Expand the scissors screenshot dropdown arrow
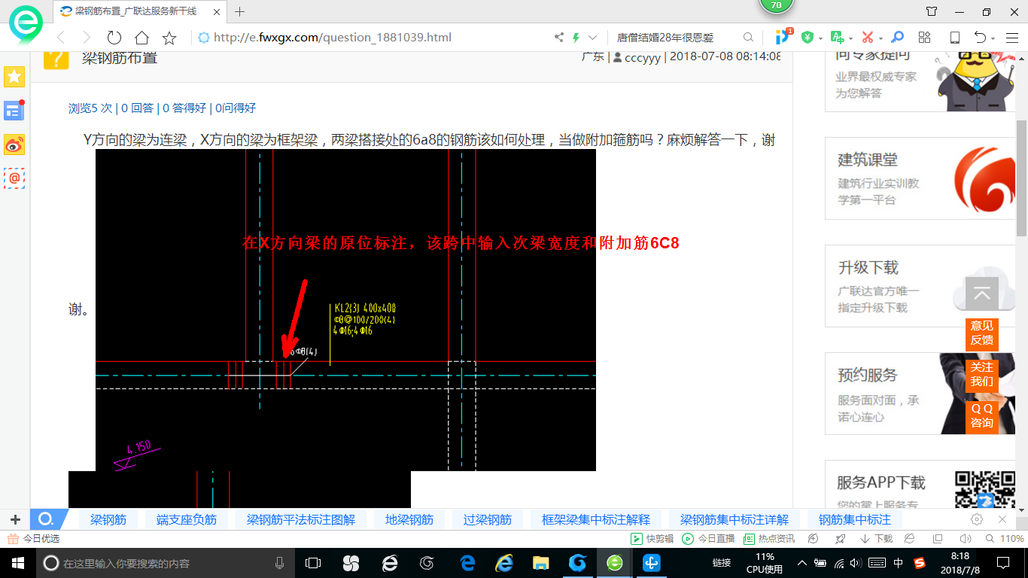 coord(880,38)
